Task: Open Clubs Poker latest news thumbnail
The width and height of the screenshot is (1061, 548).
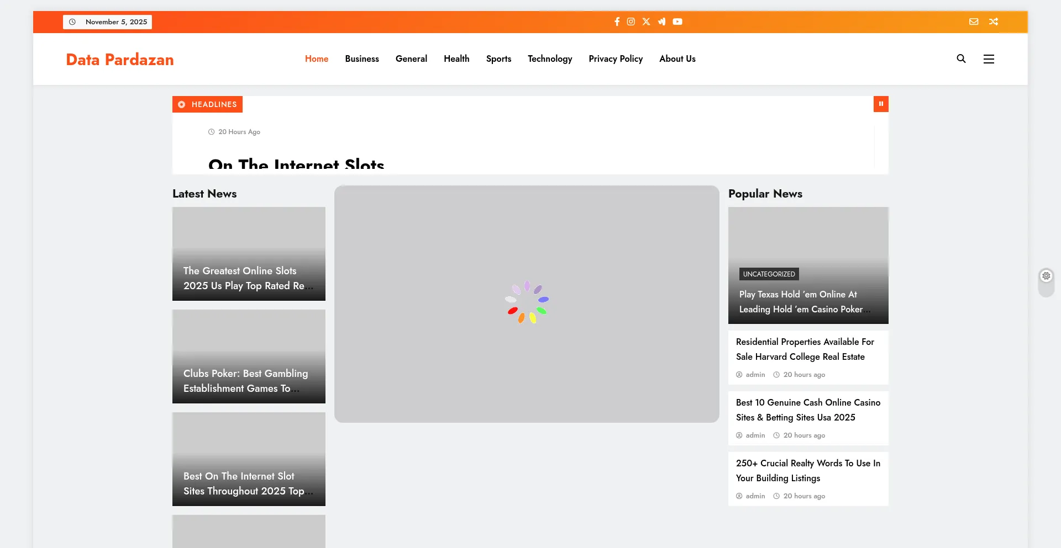Action: (249, 357)
